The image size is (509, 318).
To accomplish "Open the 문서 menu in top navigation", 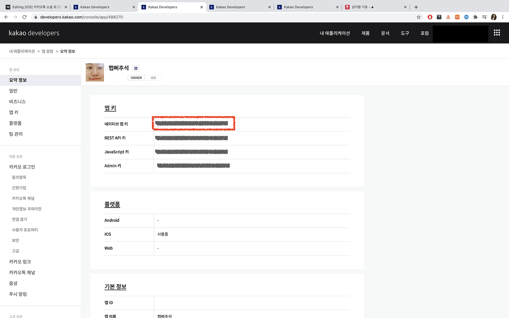I will coord(385,33).
